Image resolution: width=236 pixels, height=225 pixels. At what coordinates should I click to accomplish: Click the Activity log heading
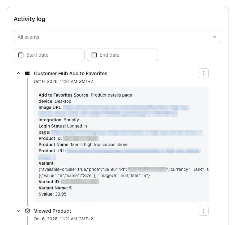point(29,19)
